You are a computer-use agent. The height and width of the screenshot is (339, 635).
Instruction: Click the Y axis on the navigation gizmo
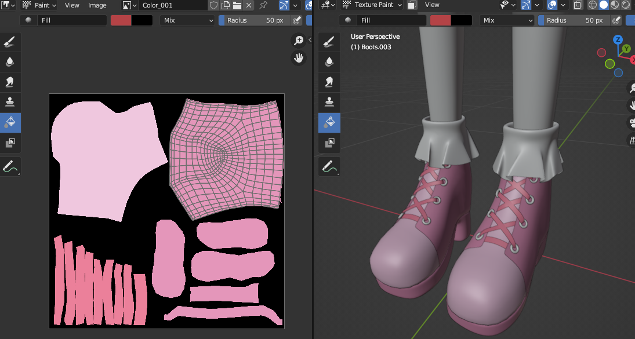626,49
